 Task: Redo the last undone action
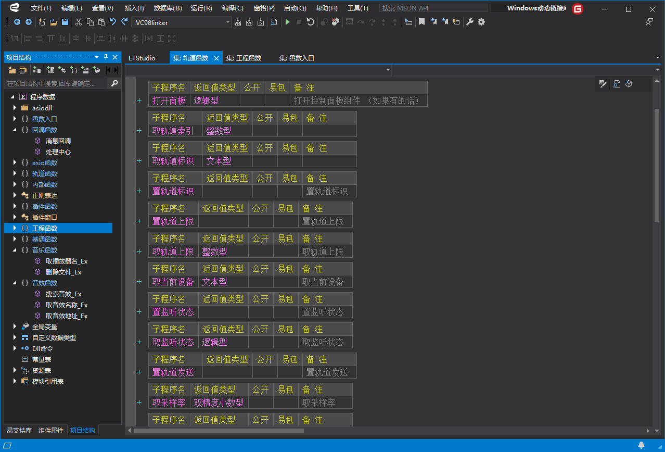(x=124, y=22)
